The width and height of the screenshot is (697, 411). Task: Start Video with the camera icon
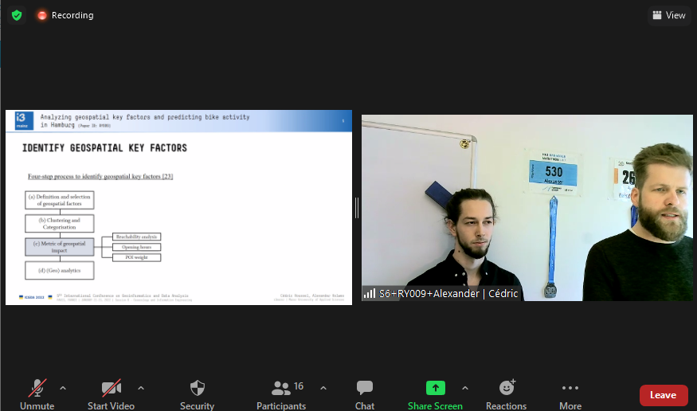coord(112,394)
